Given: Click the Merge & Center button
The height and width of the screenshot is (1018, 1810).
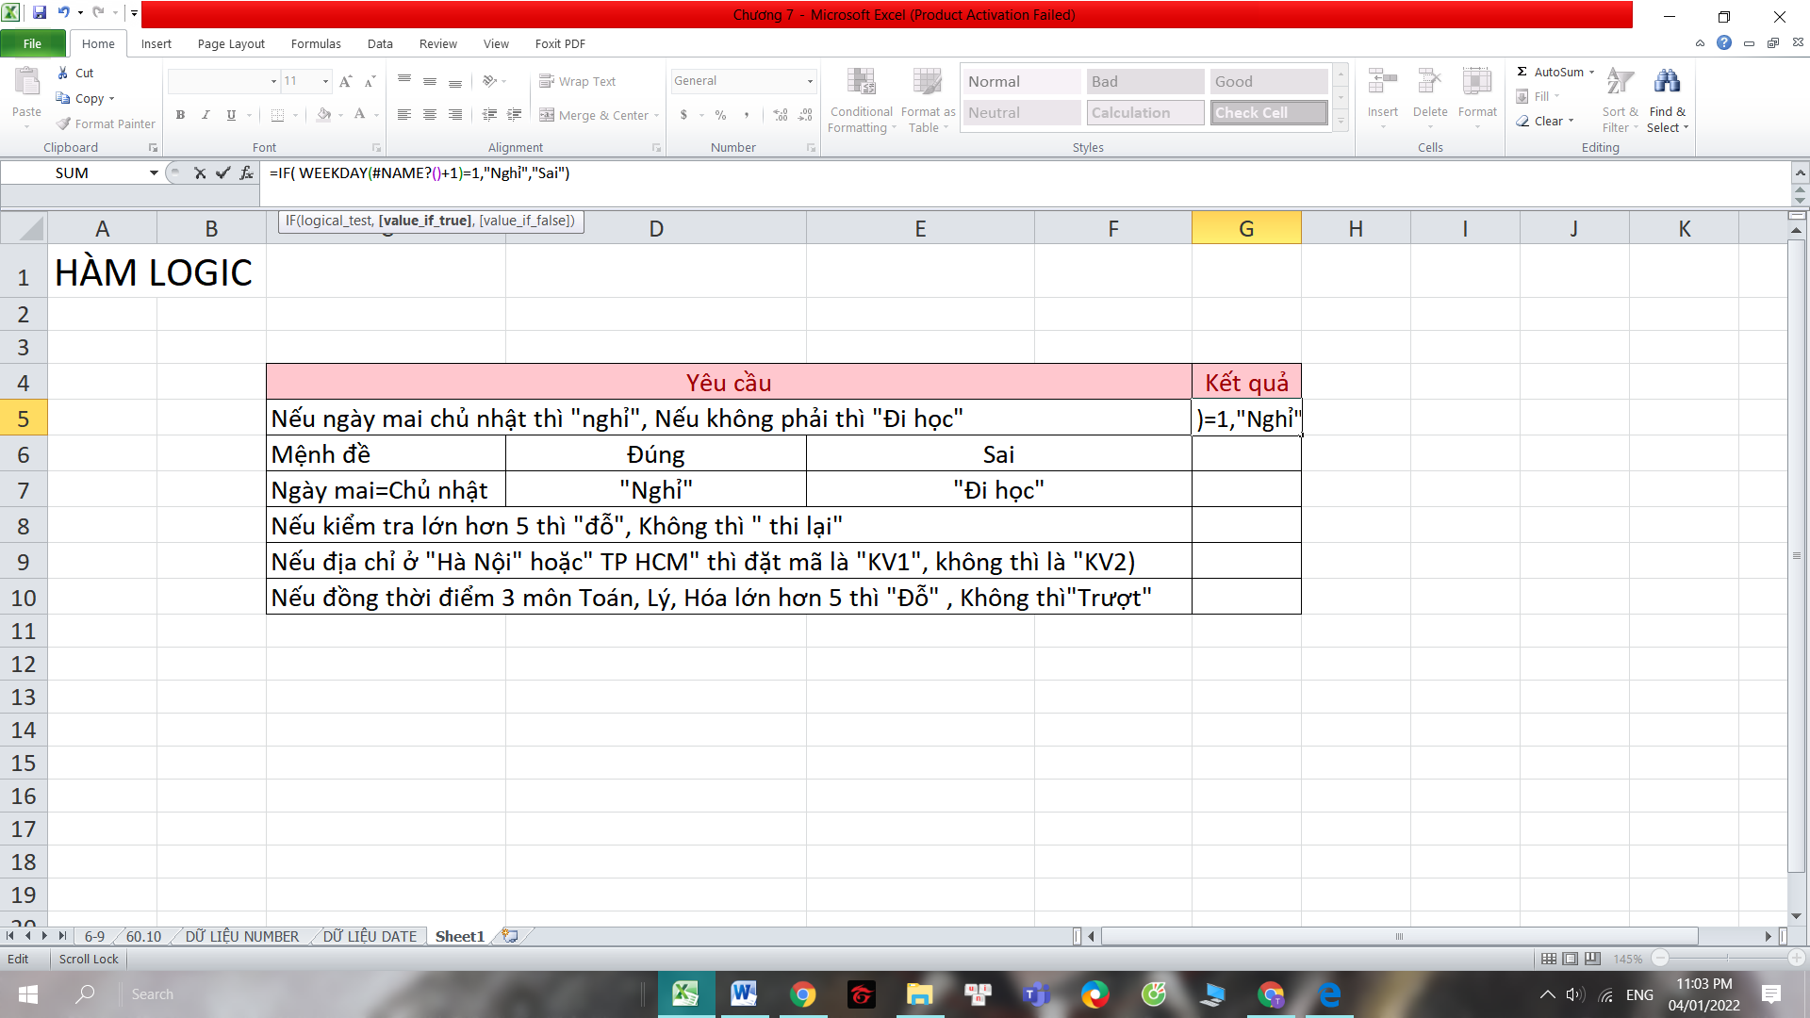Looking at the screenshot, I should click(x=594, y=115).
